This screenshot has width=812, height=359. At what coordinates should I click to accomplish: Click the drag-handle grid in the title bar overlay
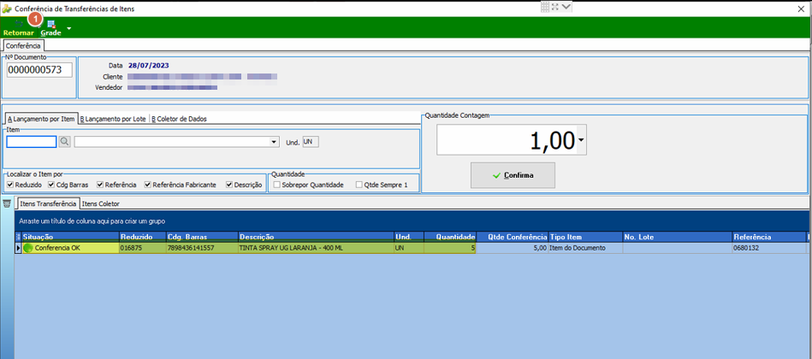[545, 7]
